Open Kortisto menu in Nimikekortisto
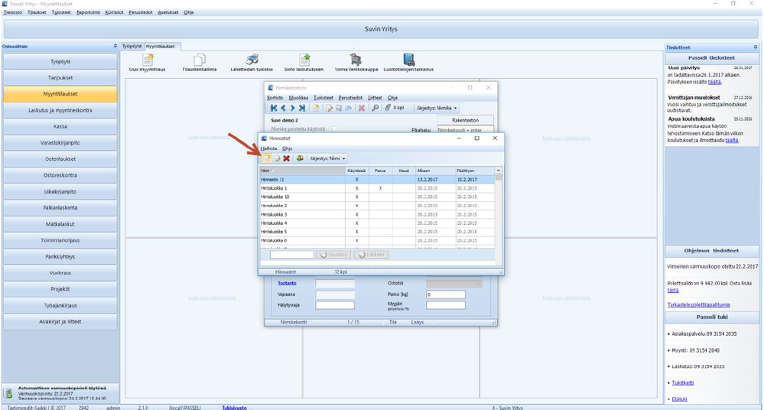 pos(275,98)
